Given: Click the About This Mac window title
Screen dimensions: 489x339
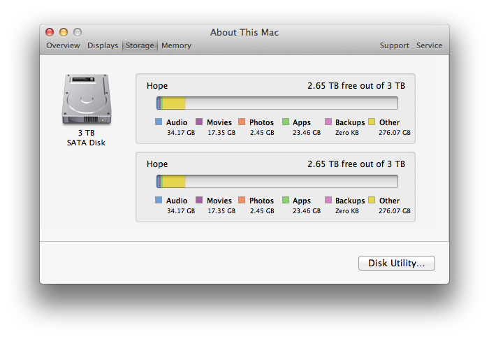Looking at the screenshot, I should pyautogui.click(x=245, y=32).
